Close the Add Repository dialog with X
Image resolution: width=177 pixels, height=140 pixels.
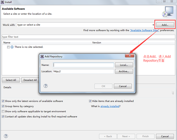(x=130, y=55)
